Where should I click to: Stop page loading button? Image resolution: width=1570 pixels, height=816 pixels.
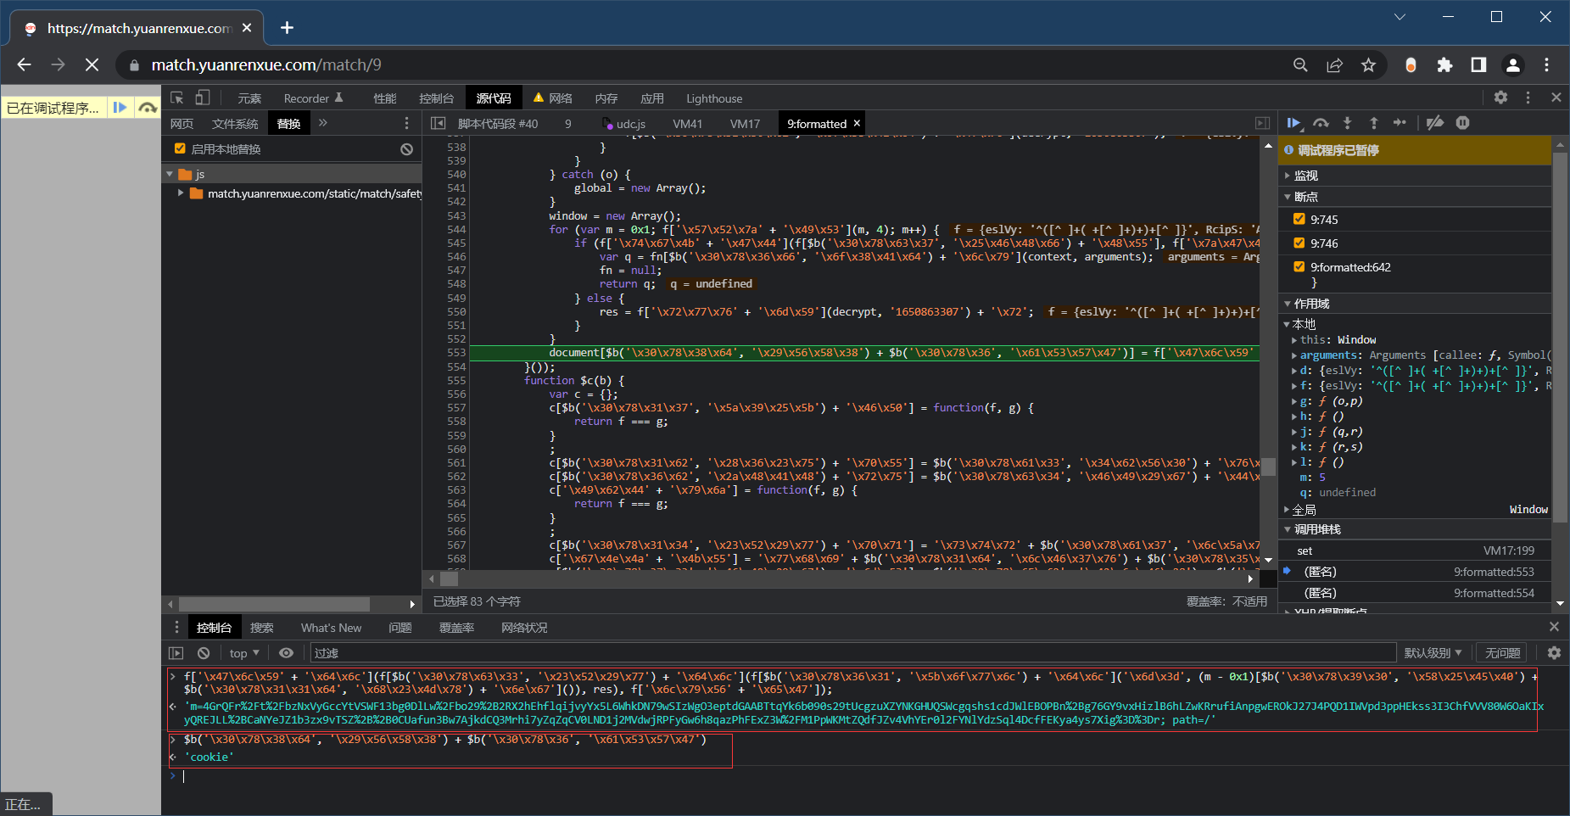(92, 65)
